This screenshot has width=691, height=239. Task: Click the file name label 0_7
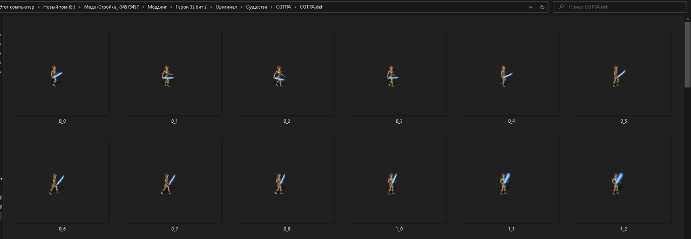pos(174,229)
